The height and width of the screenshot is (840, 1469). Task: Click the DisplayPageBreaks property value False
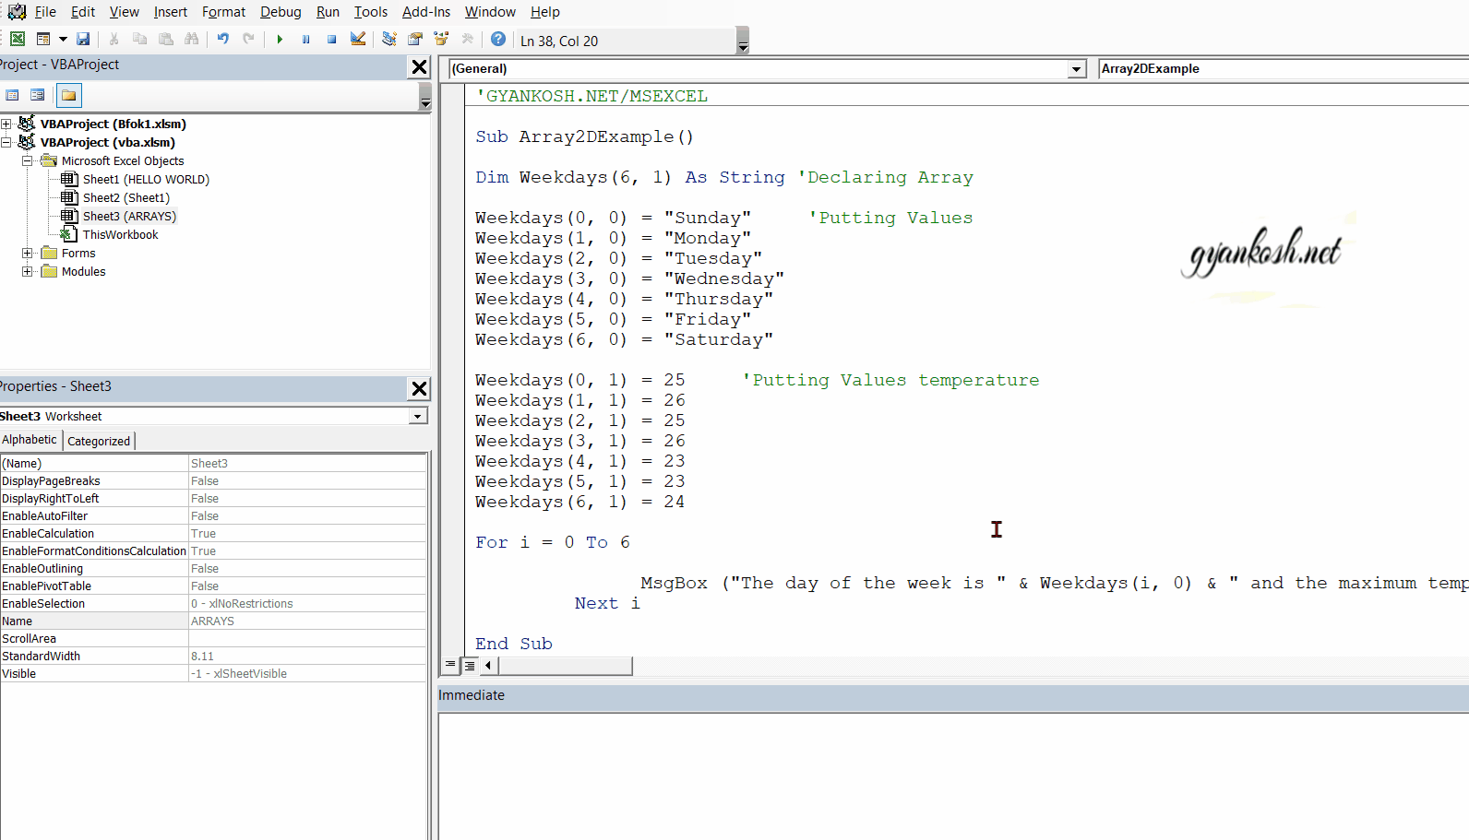coord(307,481)
